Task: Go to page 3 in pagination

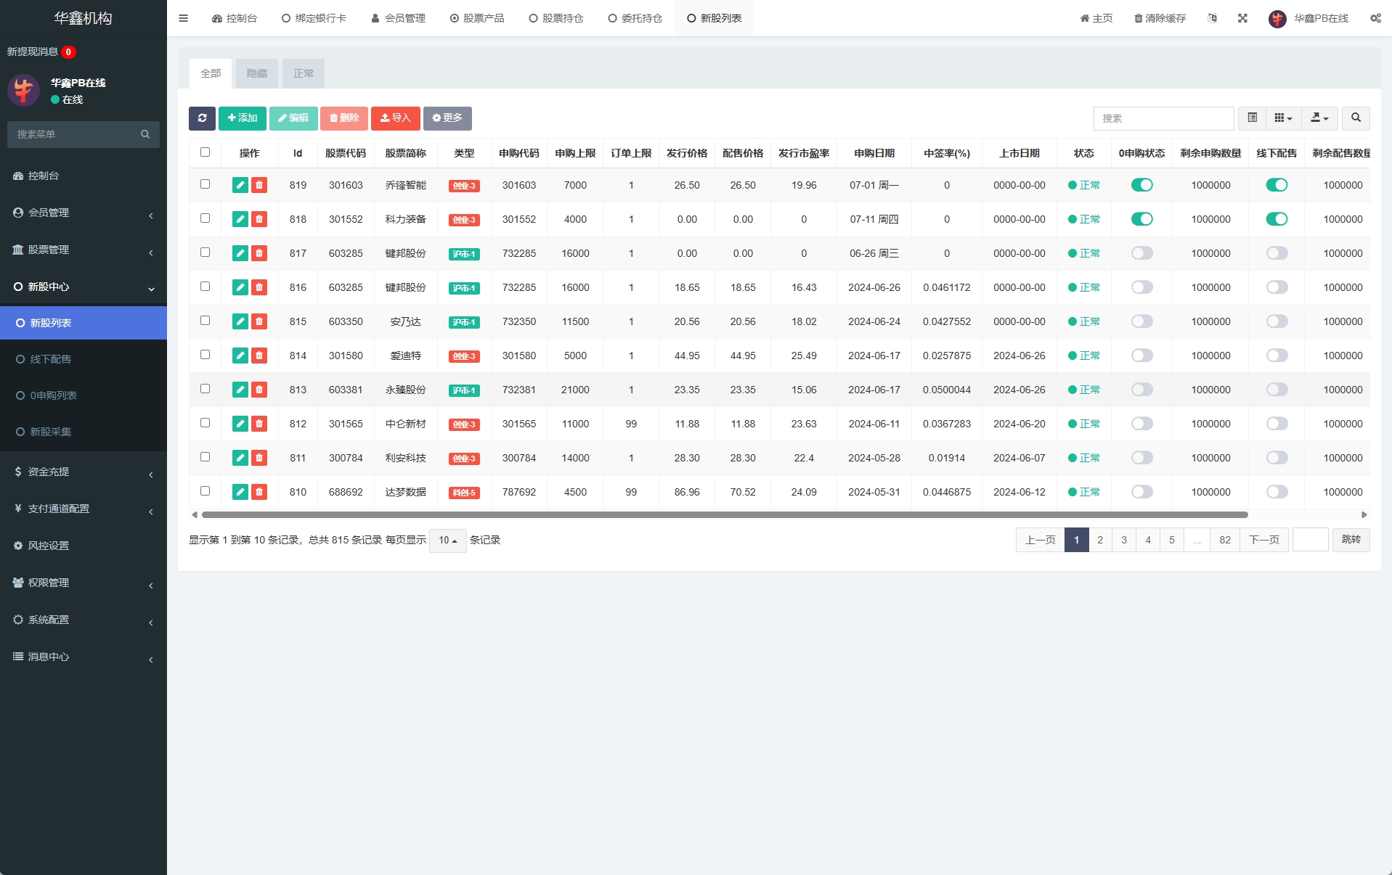Action: point(1123,540)
